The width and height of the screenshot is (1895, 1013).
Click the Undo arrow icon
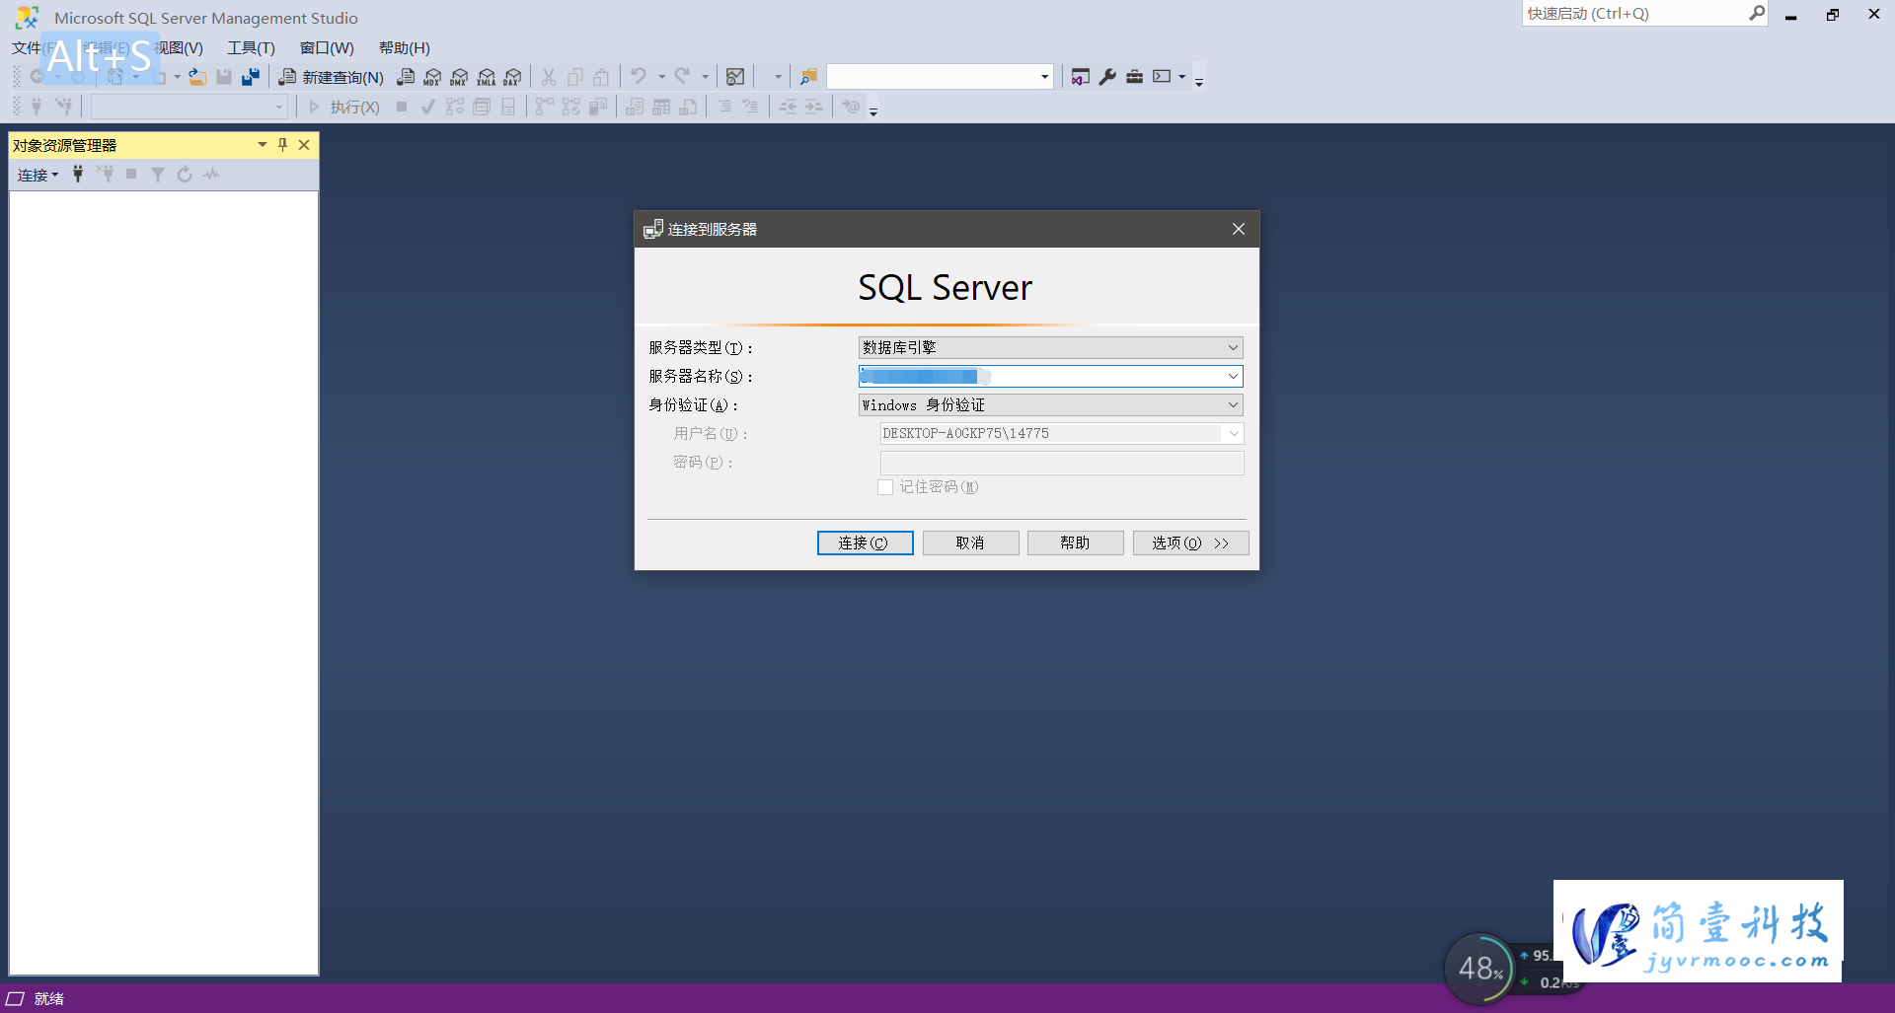(639, 76)
